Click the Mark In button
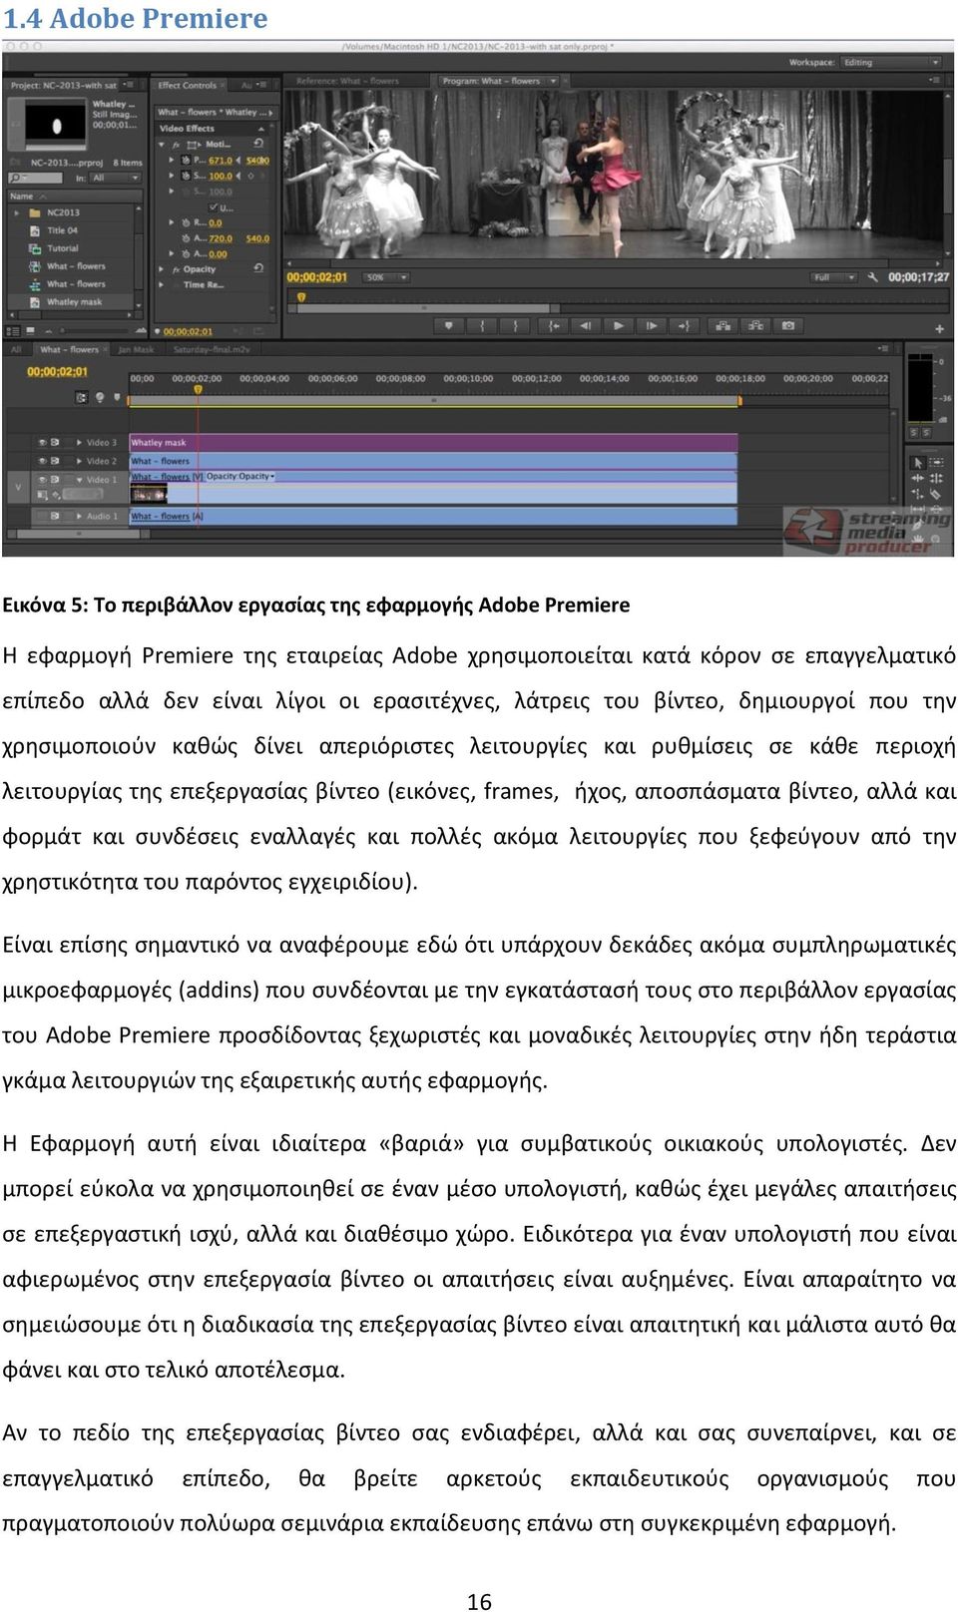 [483, 326]
